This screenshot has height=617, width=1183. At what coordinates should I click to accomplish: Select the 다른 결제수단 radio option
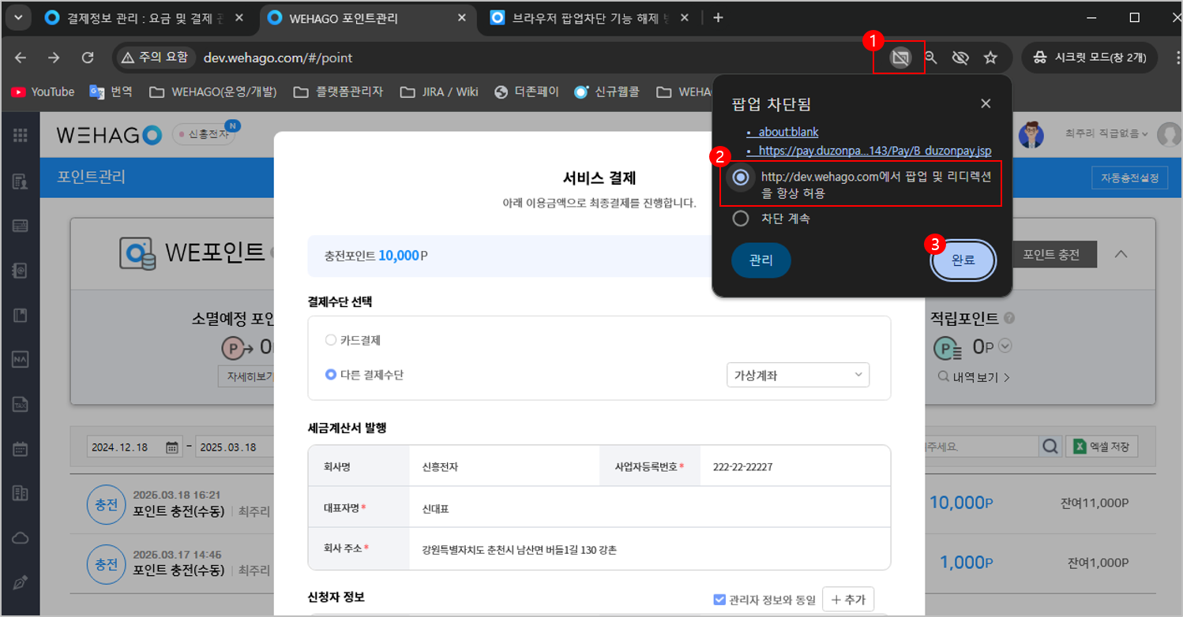(x=331, y=375)
